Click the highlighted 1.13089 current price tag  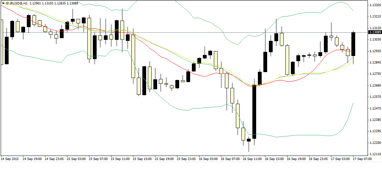375,32
